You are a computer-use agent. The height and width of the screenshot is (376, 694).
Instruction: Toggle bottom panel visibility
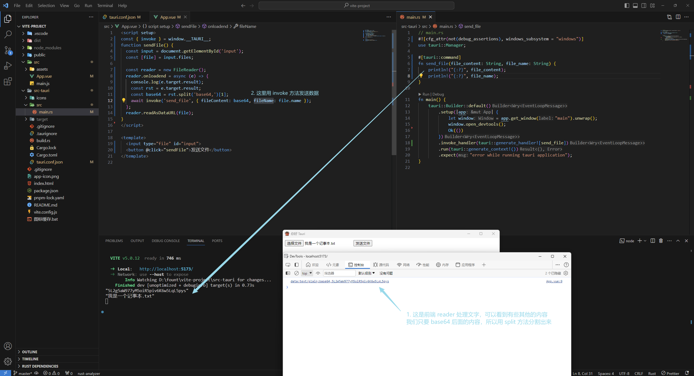(635, 5)
